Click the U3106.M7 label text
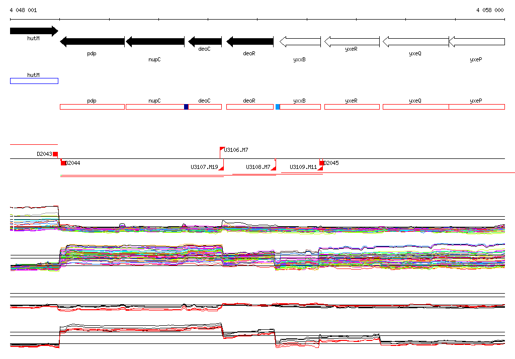Screen dimensions: 515x359 tap(236, 150)
